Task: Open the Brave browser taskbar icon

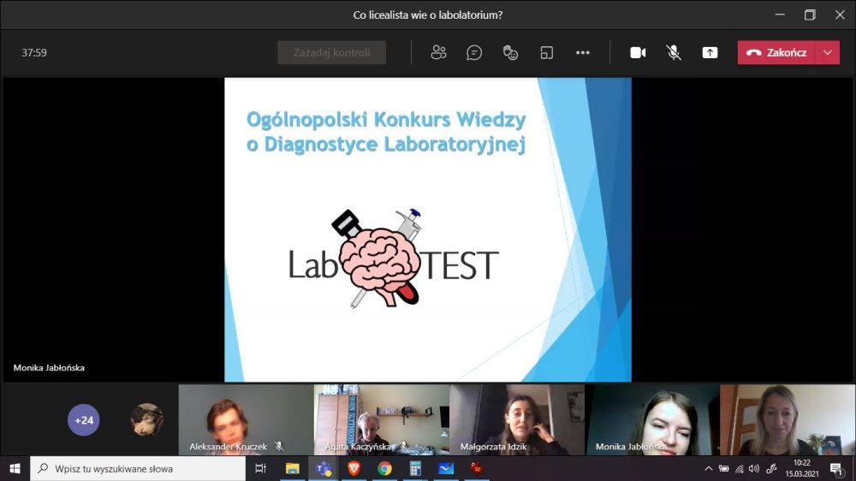Action: pyautogui.click(x=354, y=468)
